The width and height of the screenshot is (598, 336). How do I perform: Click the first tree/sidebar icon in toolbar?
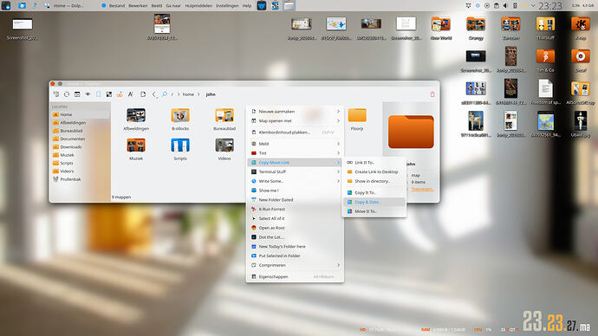click(56, 94)
